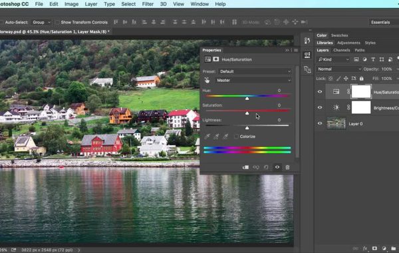The width and height of the screenshot is (399, 253).
Task: Lock image pixels with the brush icon
Action: [338, 79]
